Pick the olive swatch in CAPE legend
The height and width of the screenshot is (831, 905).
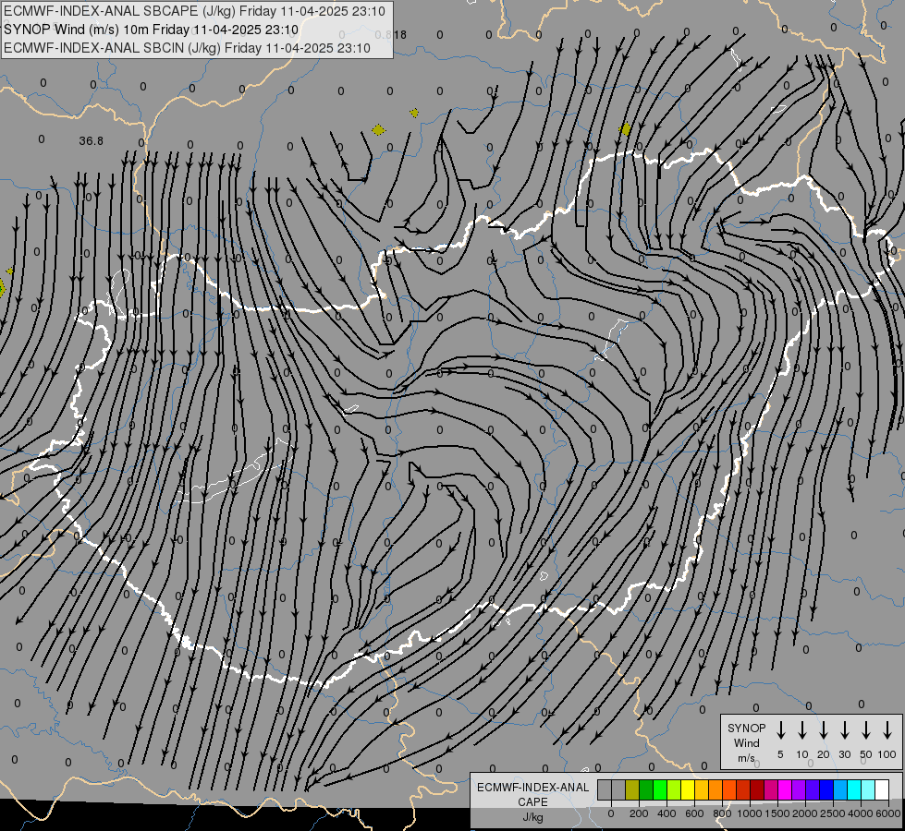tap(632, 789)
